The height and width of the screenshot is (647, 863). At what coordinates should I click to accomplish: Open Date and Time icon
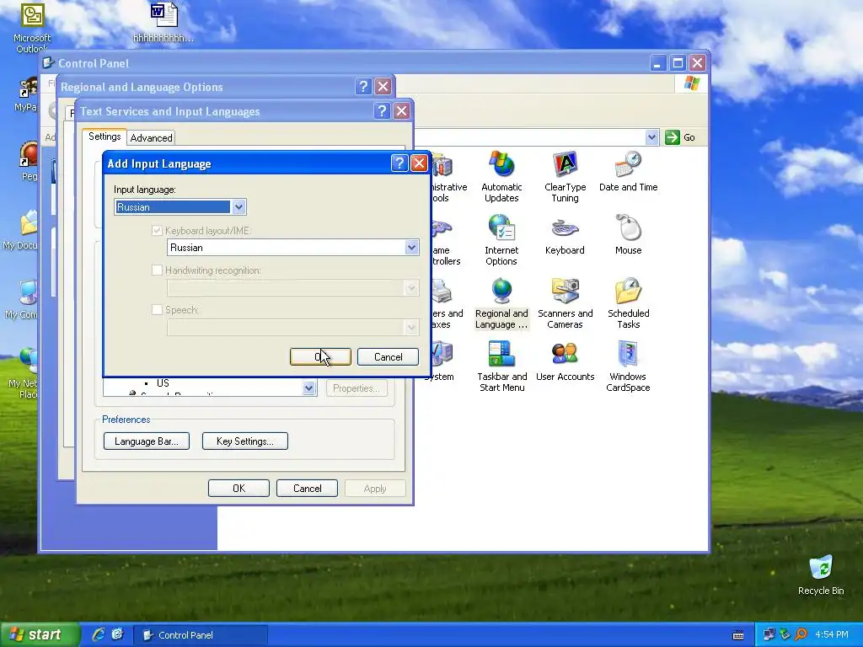point(628,171)
